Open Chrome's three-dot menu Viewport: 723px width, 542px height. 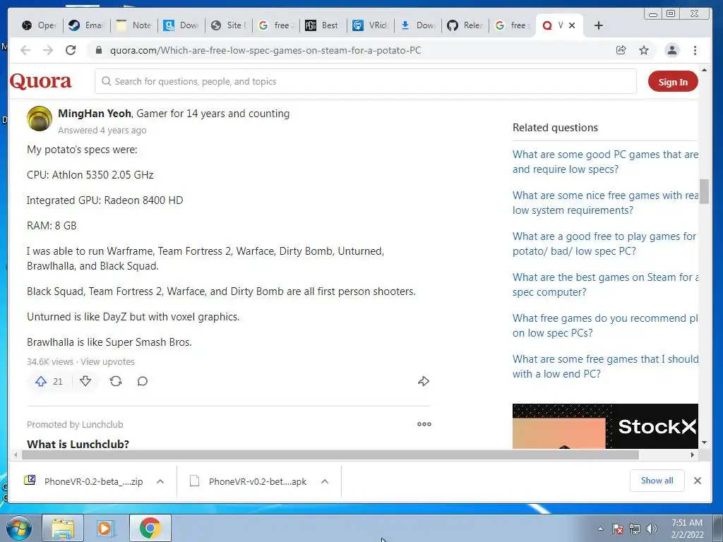[695, 50]
